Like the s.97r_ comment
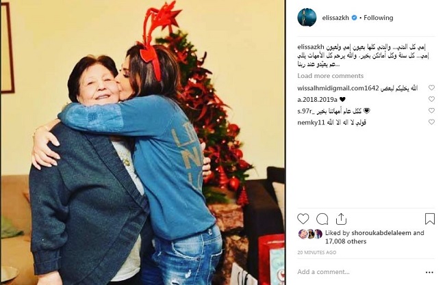Viewport: 445px width, 285px height. [431, 111]
